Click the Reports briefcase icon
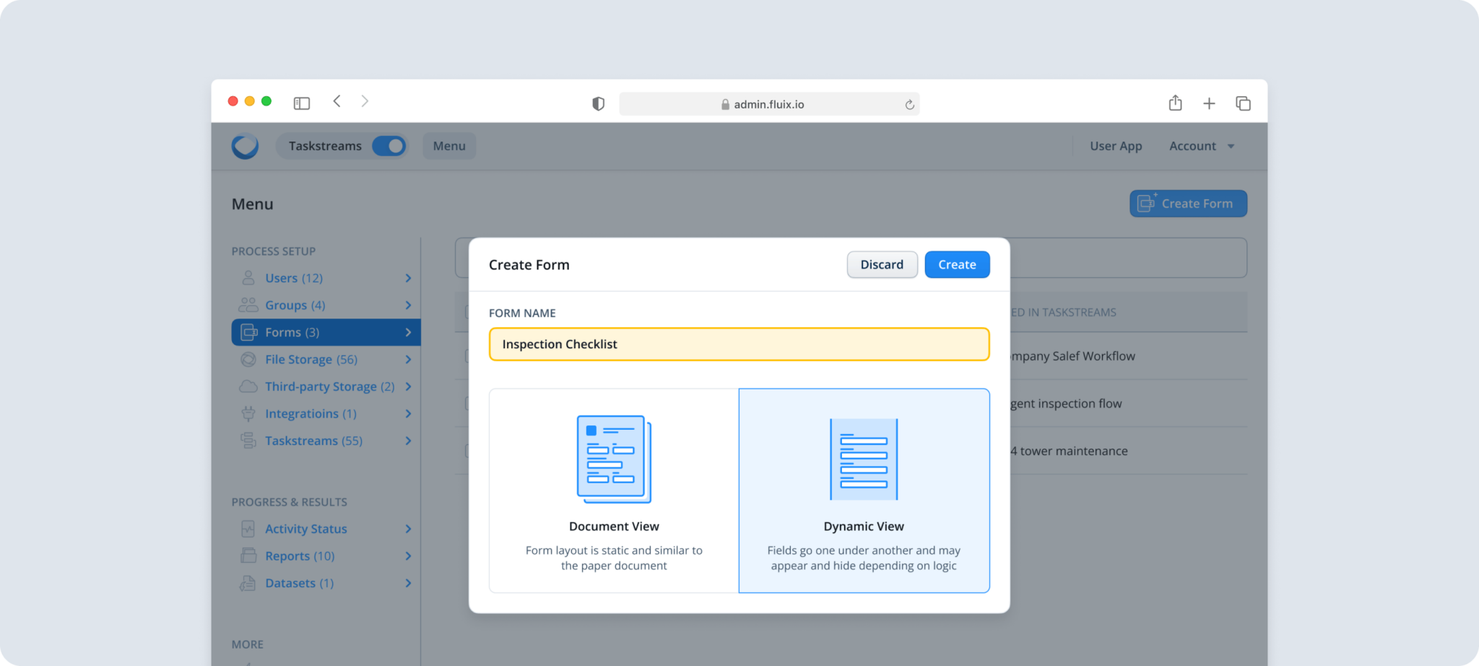 [x=248, y=555]
